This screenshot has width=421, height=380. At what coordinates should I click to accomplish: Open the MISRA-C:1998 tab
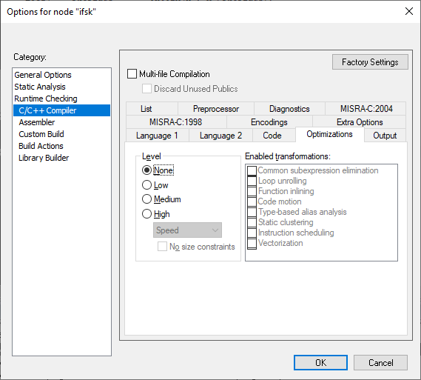(176, 122)
